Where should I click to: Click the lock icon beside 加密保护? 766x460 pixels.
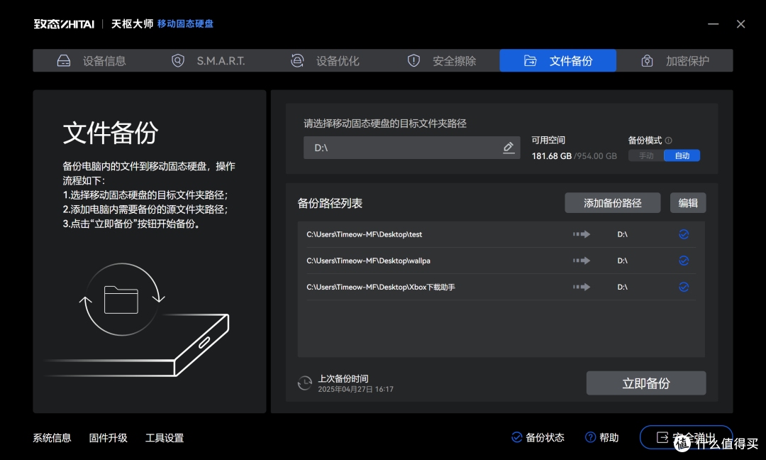[x=647, y=60]
